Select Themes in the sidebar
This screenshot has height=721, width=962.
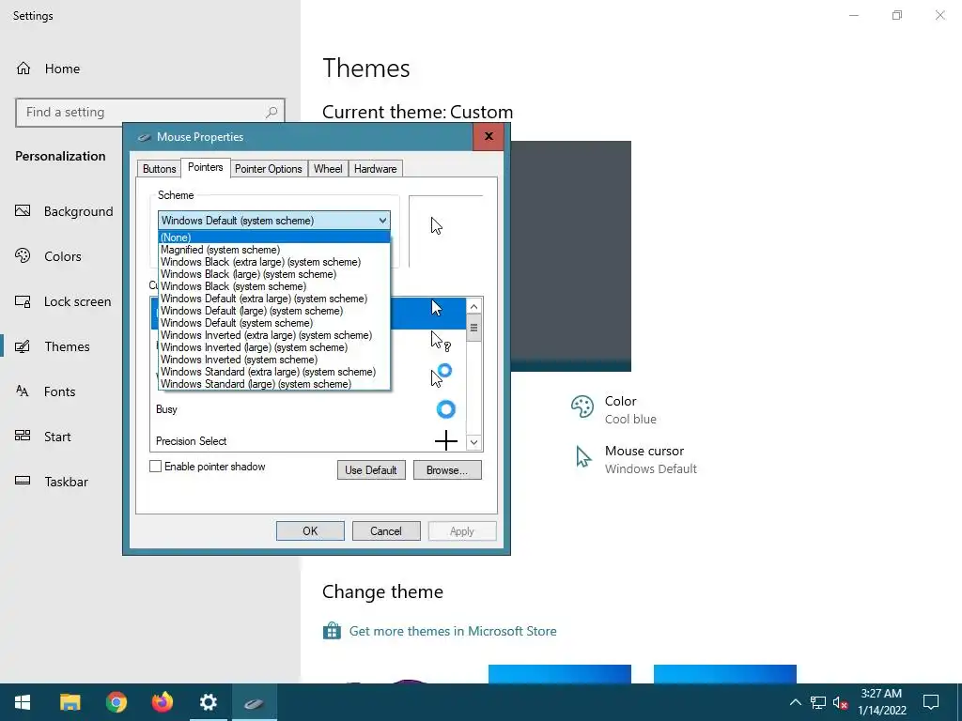coord(53,346)
